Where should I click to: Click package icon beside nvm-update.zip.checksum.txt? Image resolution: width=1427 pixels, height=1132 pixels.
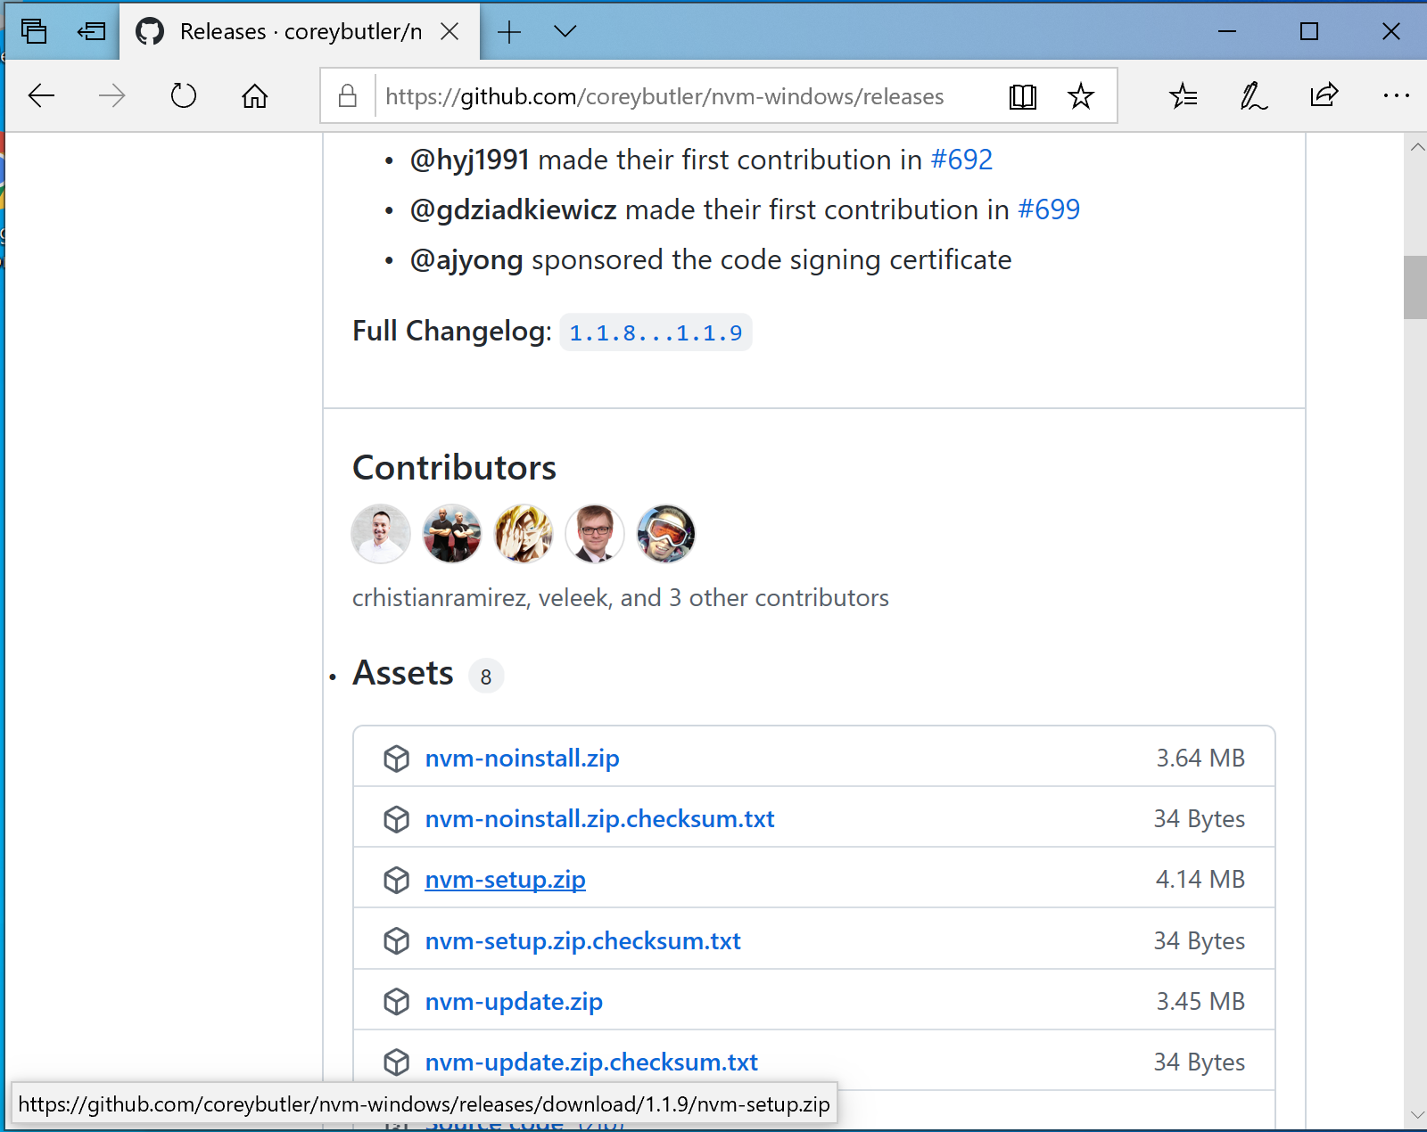click(x=396, y=1062)
